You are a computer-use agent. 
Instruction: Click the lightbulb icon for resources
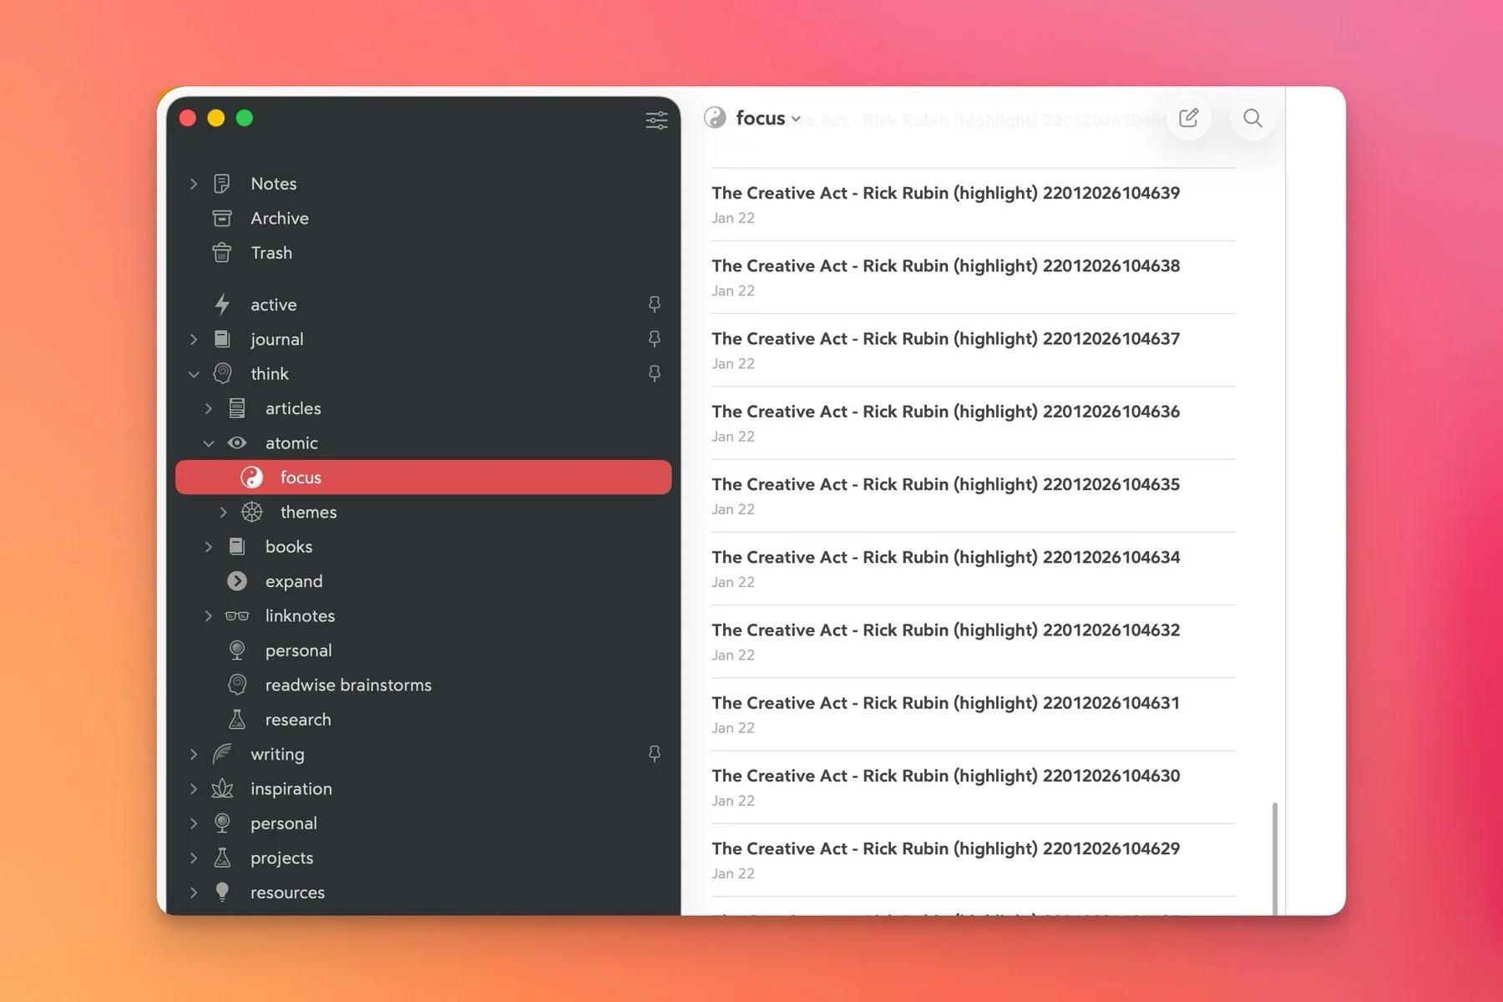click(222, 892)
